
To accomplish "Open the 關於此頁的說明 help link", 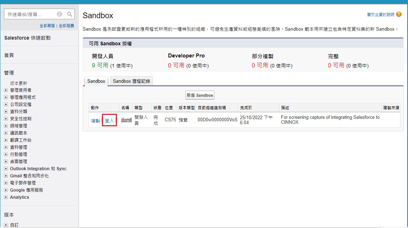I will tap(381, 15).
